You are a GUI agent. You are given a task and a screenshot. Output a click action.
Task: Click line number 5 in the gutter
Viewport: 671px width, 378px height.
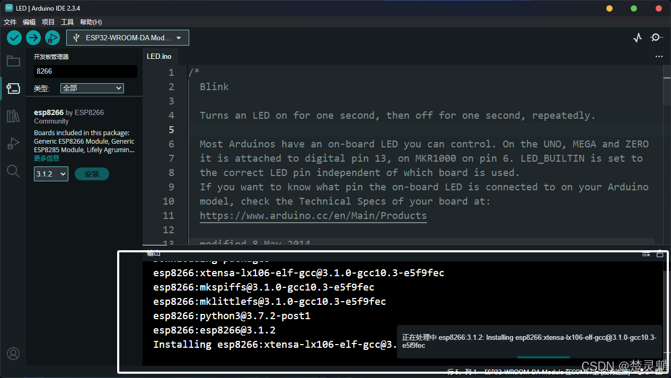[x=171, y=129]
